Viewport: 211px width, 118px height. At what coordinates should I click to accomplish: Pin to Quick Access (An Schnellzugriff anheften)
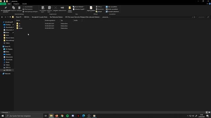click(6, 10)
